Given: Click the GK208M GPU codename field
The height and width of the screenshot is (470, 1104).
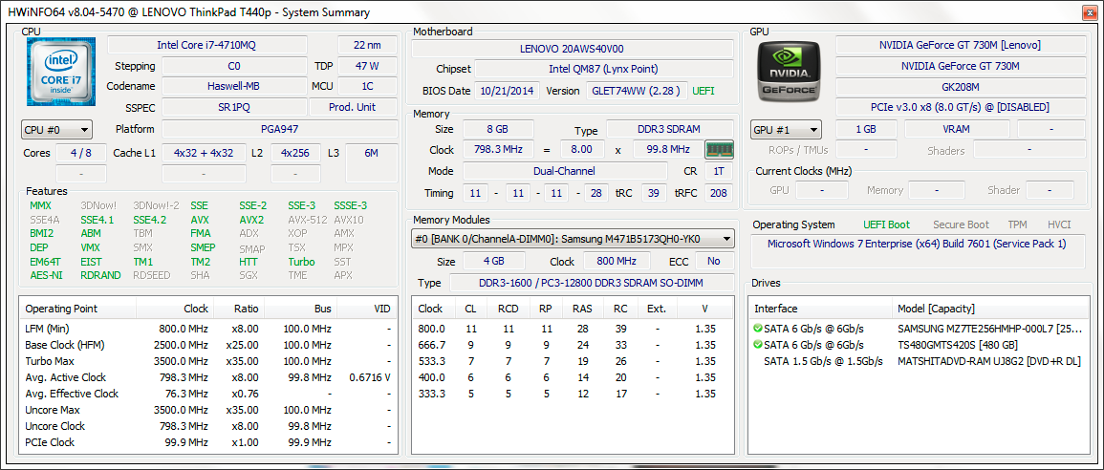Looking at the screenshot, I should [x=961, y=87].
